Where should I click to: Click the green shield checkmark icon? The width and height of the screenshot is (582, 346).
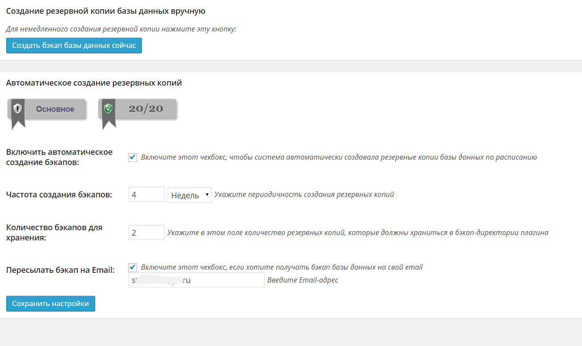coord(108,108)
